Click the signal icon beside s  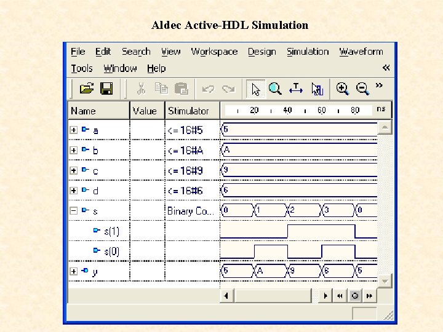pos(86,210)
